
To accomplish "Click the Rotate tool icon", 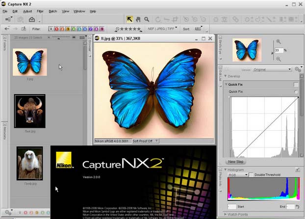I will (158, 20).
